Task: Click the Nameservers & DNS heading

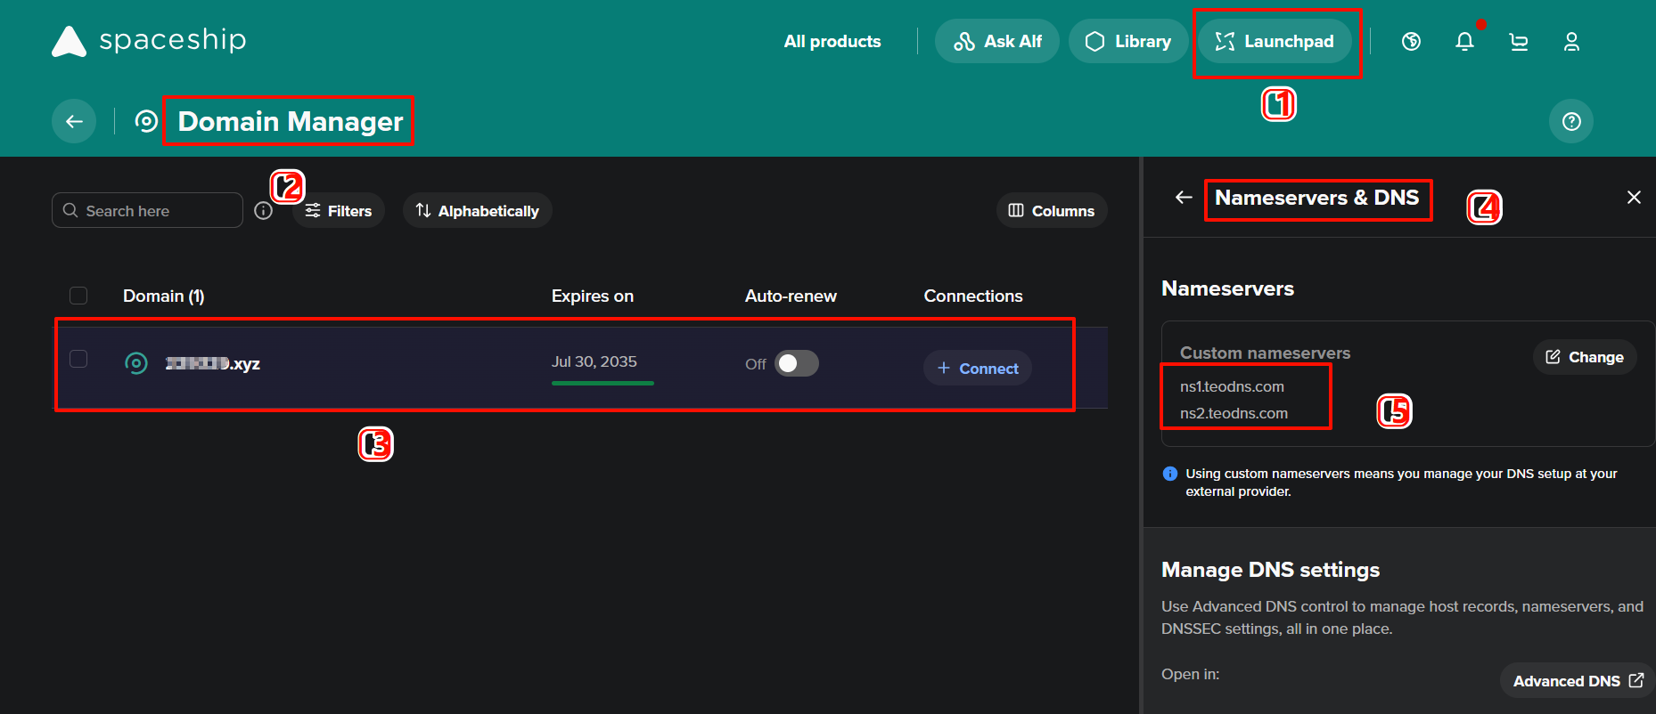Action: [1317, 198]
